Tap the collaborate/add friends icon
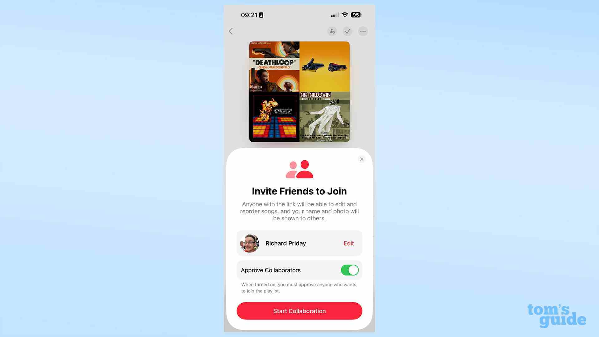 tap(332, 31)
